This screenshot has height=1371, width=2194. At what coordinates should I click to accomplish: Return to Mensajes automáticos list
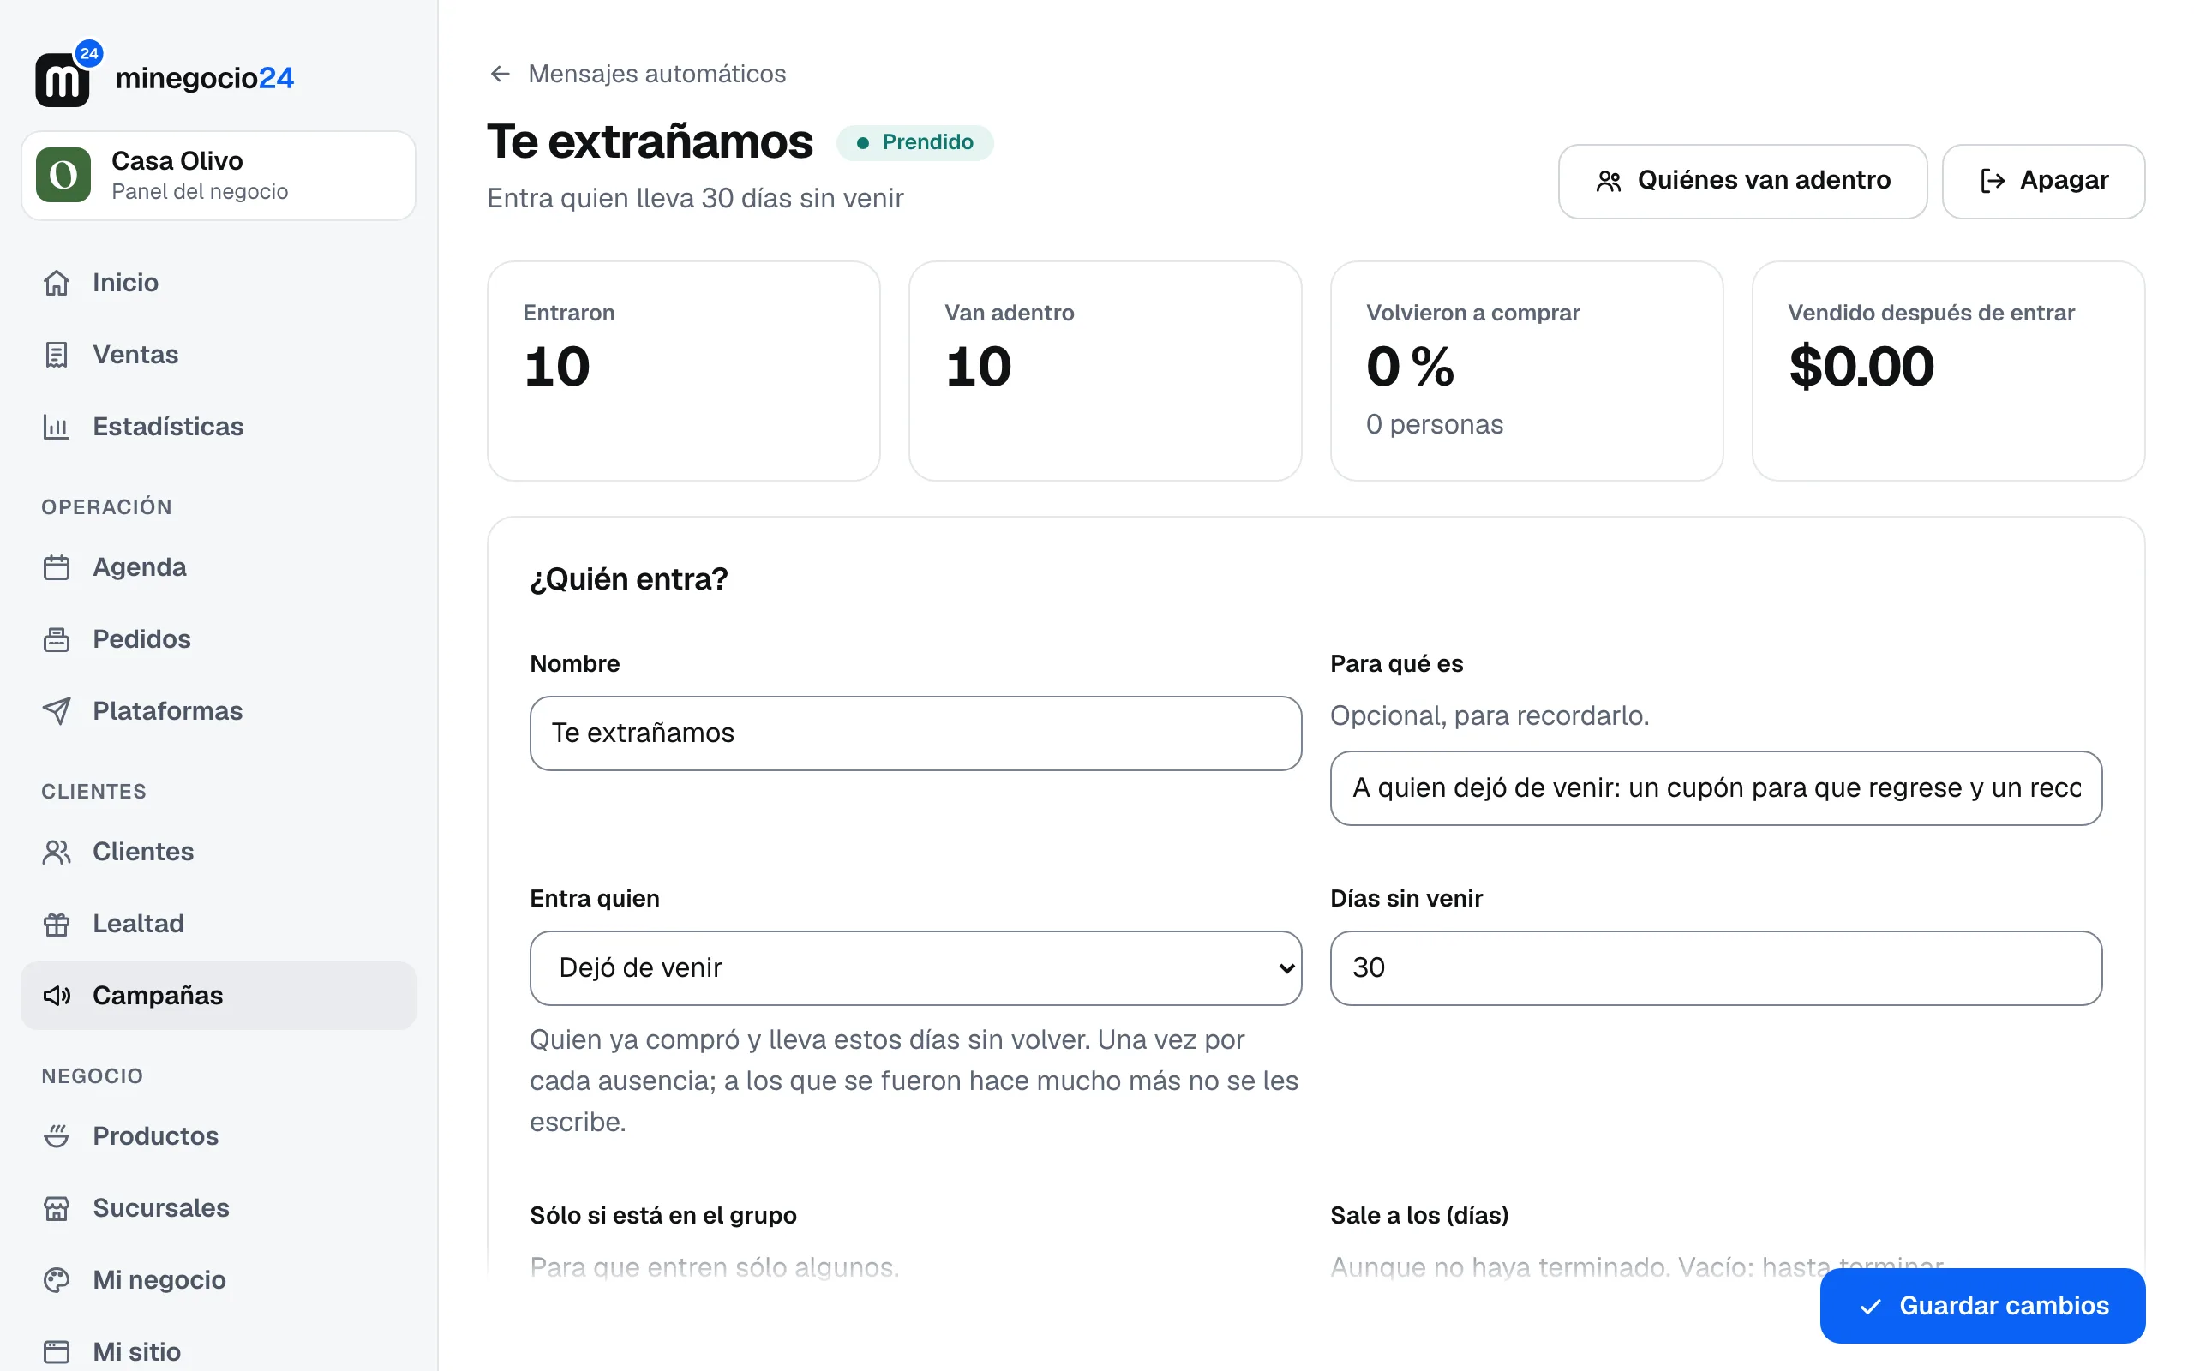coord(637,74)
